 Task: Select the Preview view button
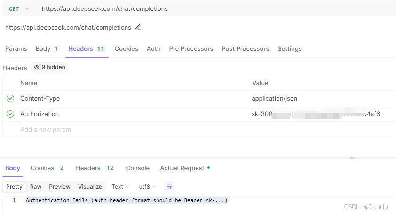coord(60,186)
